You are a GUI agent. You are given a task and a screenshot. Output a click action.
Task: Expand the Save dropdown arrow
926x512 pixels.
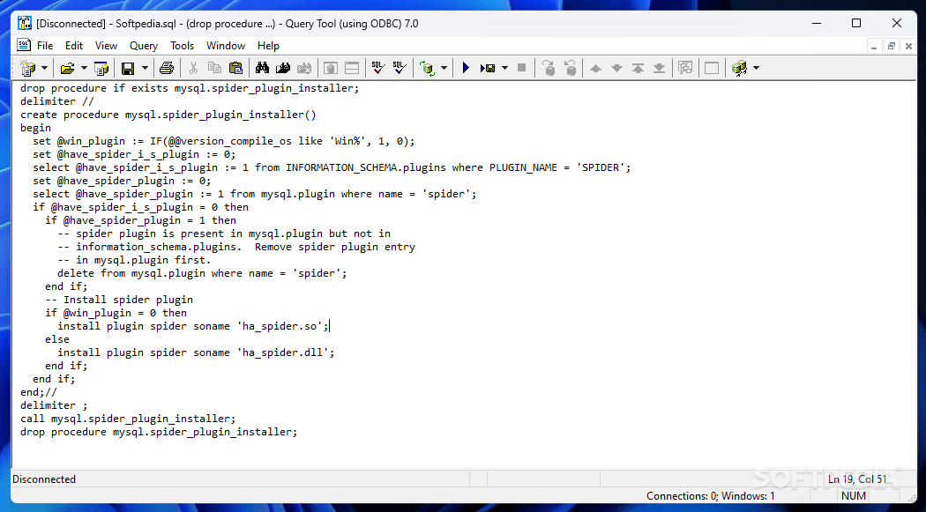tap(145, 68)
